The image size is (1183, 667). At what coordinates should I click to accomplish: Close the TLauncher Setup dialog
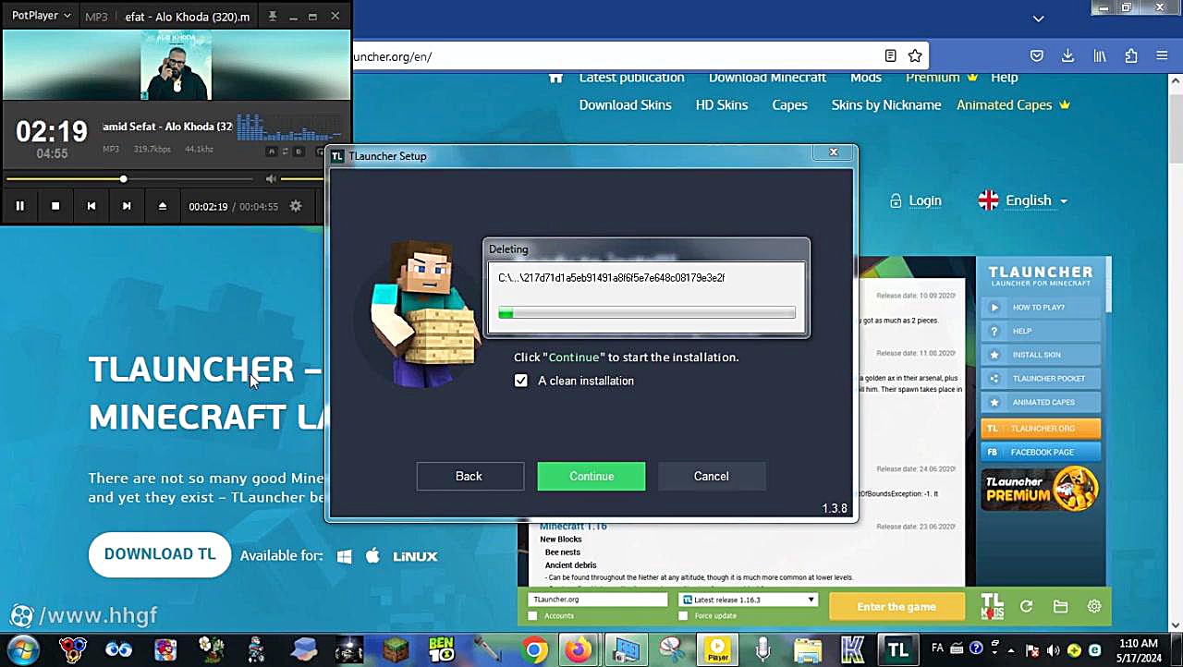point(834,152)
